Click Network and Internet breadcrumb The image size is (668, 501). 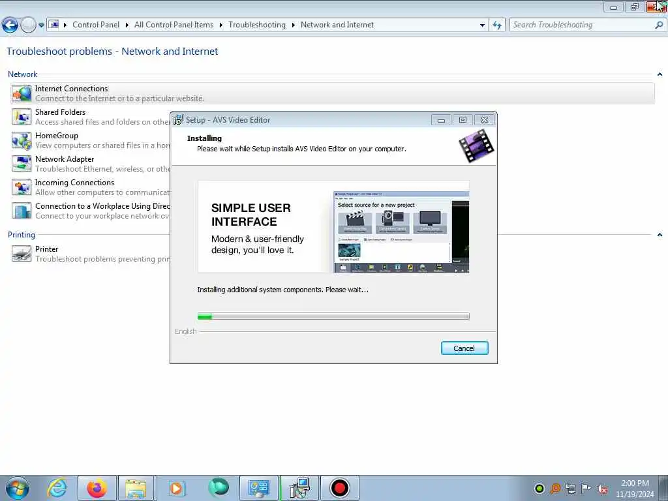337,25
